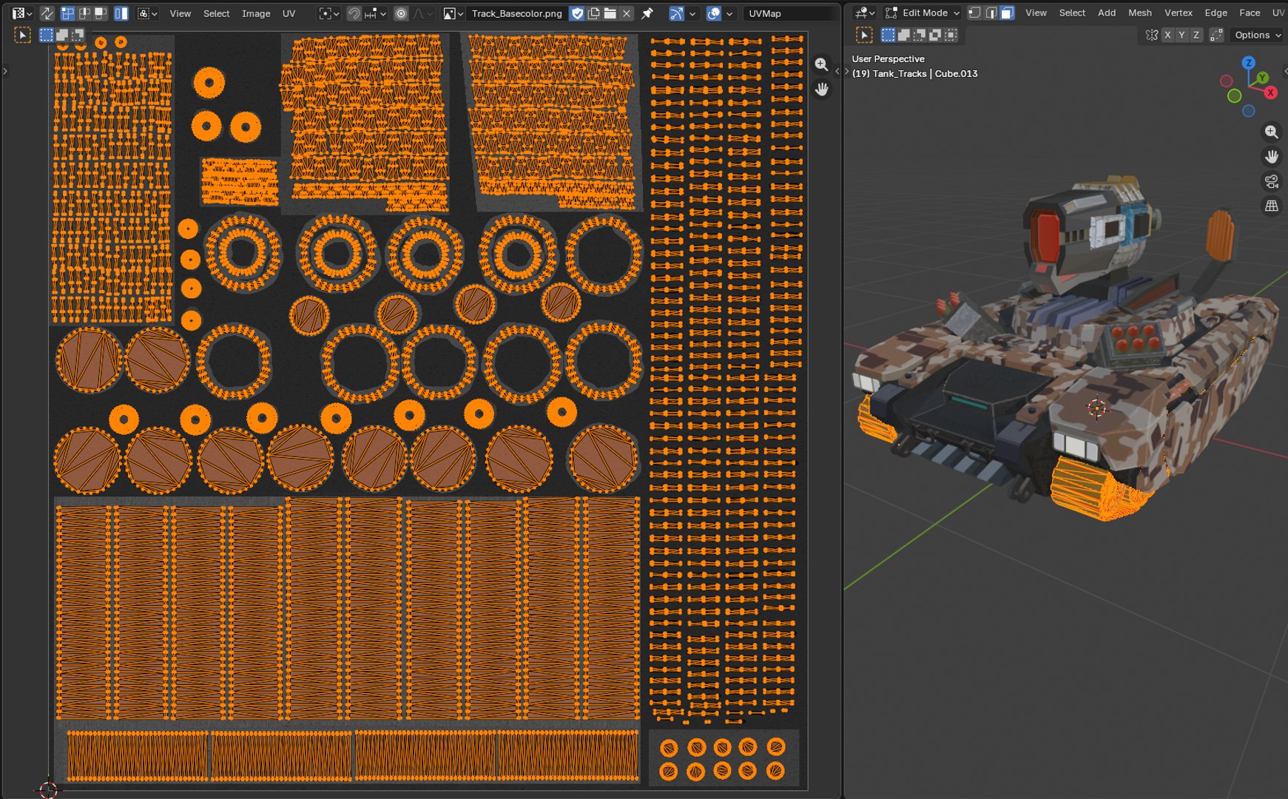Zoom UV editor with magnifier icon
The height and width of the screenshot is (799, 1288).
tap(821, 64)
